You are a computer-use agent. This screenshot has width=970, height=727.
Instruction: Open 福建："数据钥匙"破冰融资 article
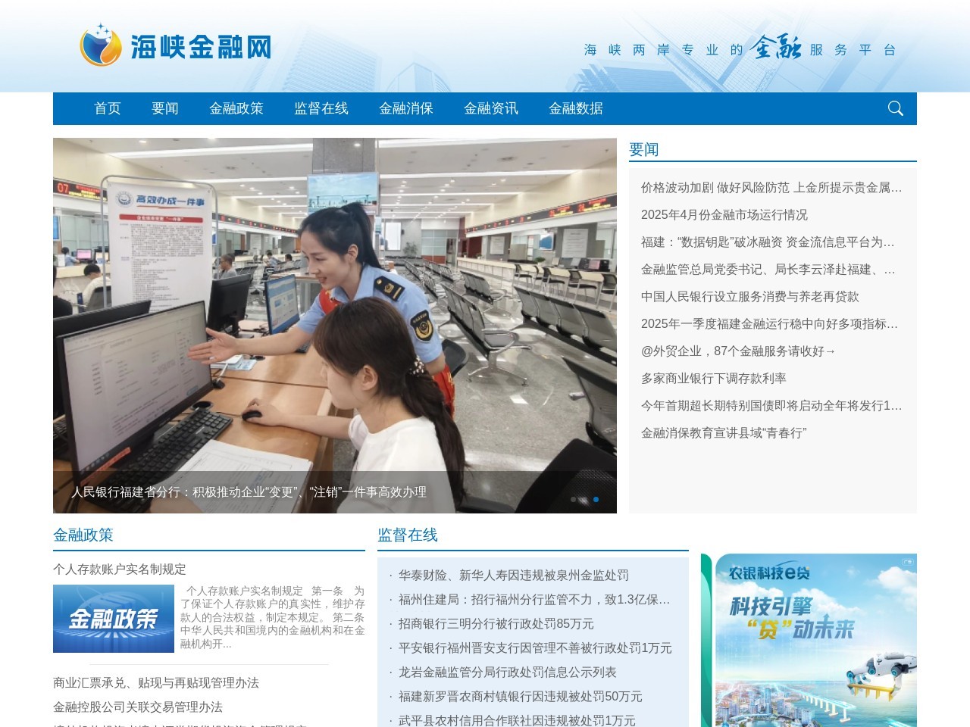[768, 242]
